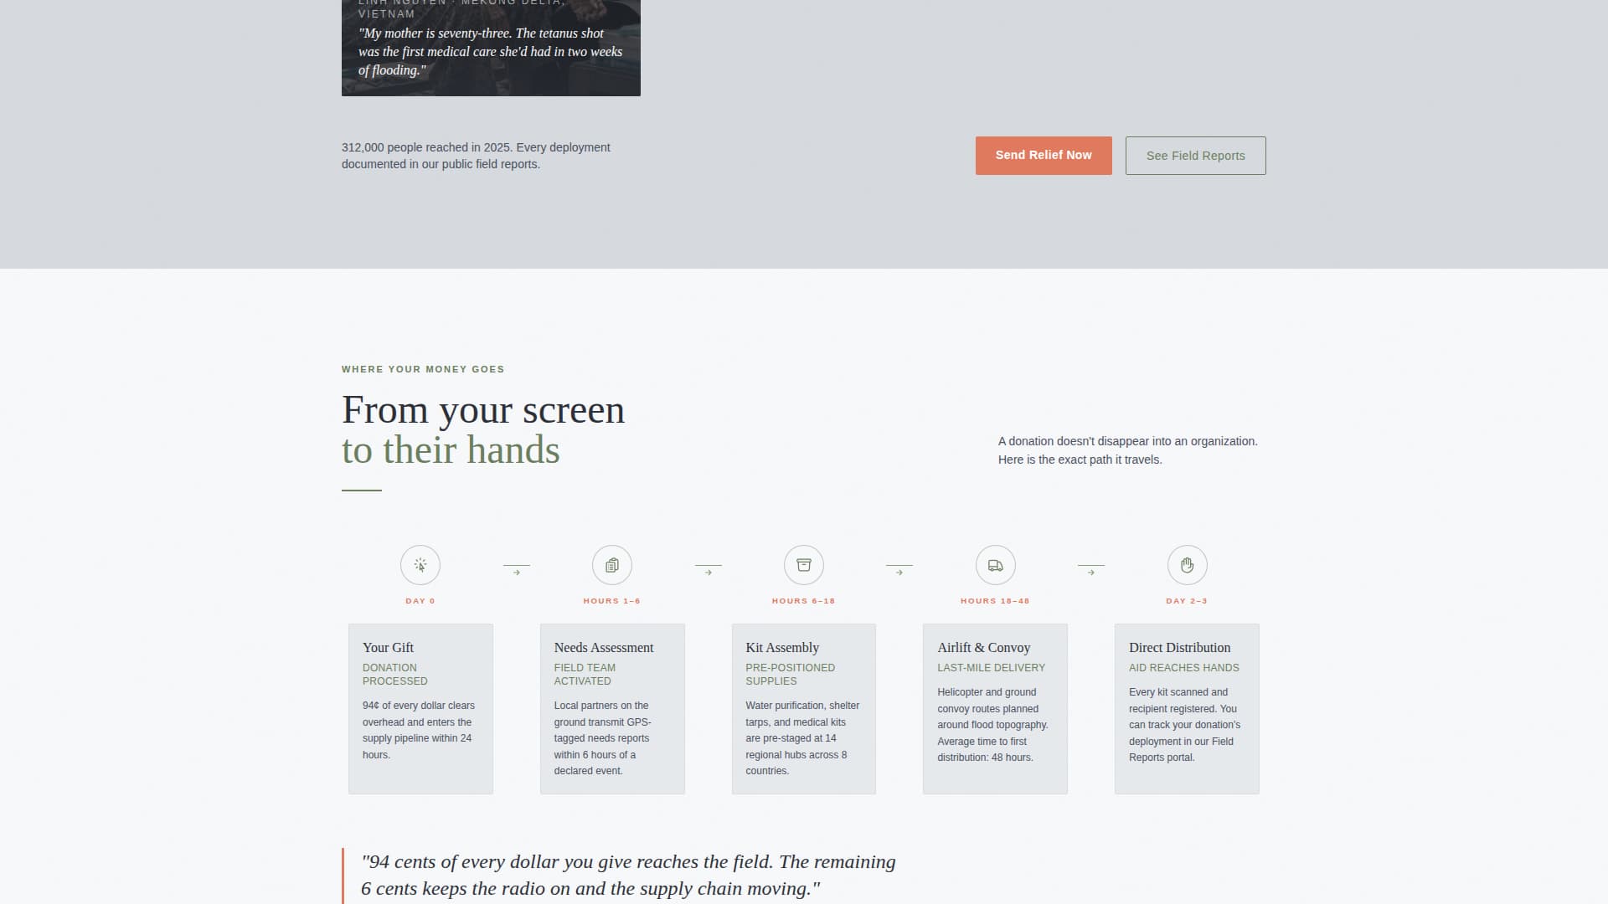This screenshot has width=1608, height=904.
Task: Click the 94 cents quote block
Action: tap(628, 875)
